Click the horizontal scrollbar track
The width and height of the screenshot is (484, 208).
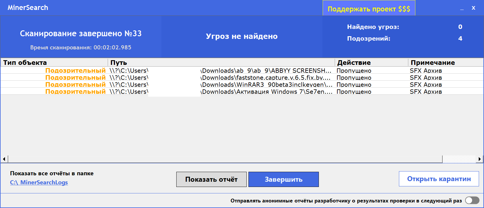click(459, 159)
